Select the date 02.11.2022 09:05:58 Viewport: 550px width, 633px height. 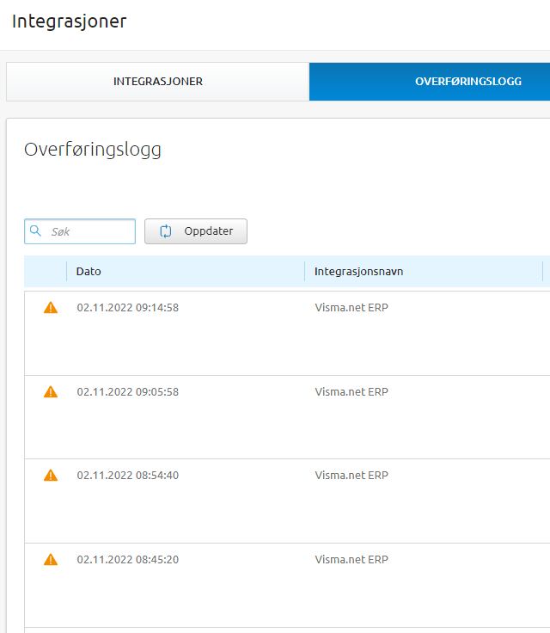point(127,392)
